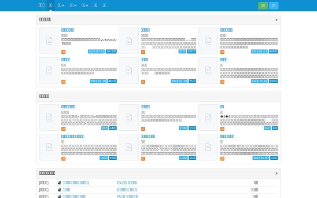Open document thumbnail of card dated 2025-02-02
Image resolution: width=317 pixels, height=198 pixels.
(208, 40)
